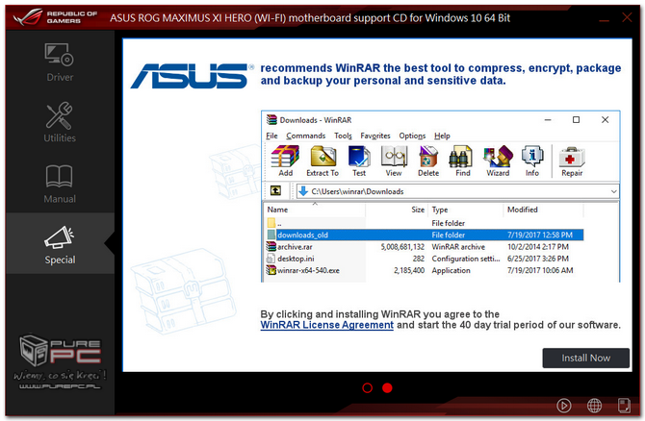Click the globe website icon
The width and height of the screenshot is (645, 421).
coord(594,406)
